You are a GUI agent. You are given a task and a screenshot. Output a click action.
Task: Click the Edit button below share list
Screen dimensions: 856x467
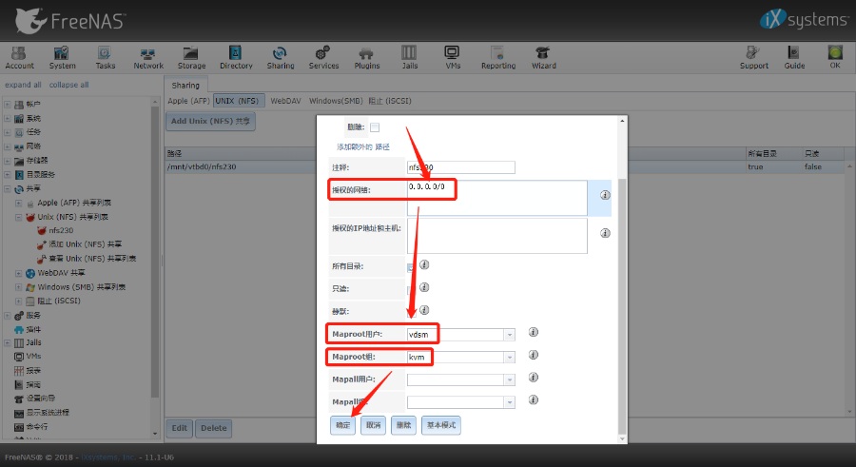coord(179,428)
